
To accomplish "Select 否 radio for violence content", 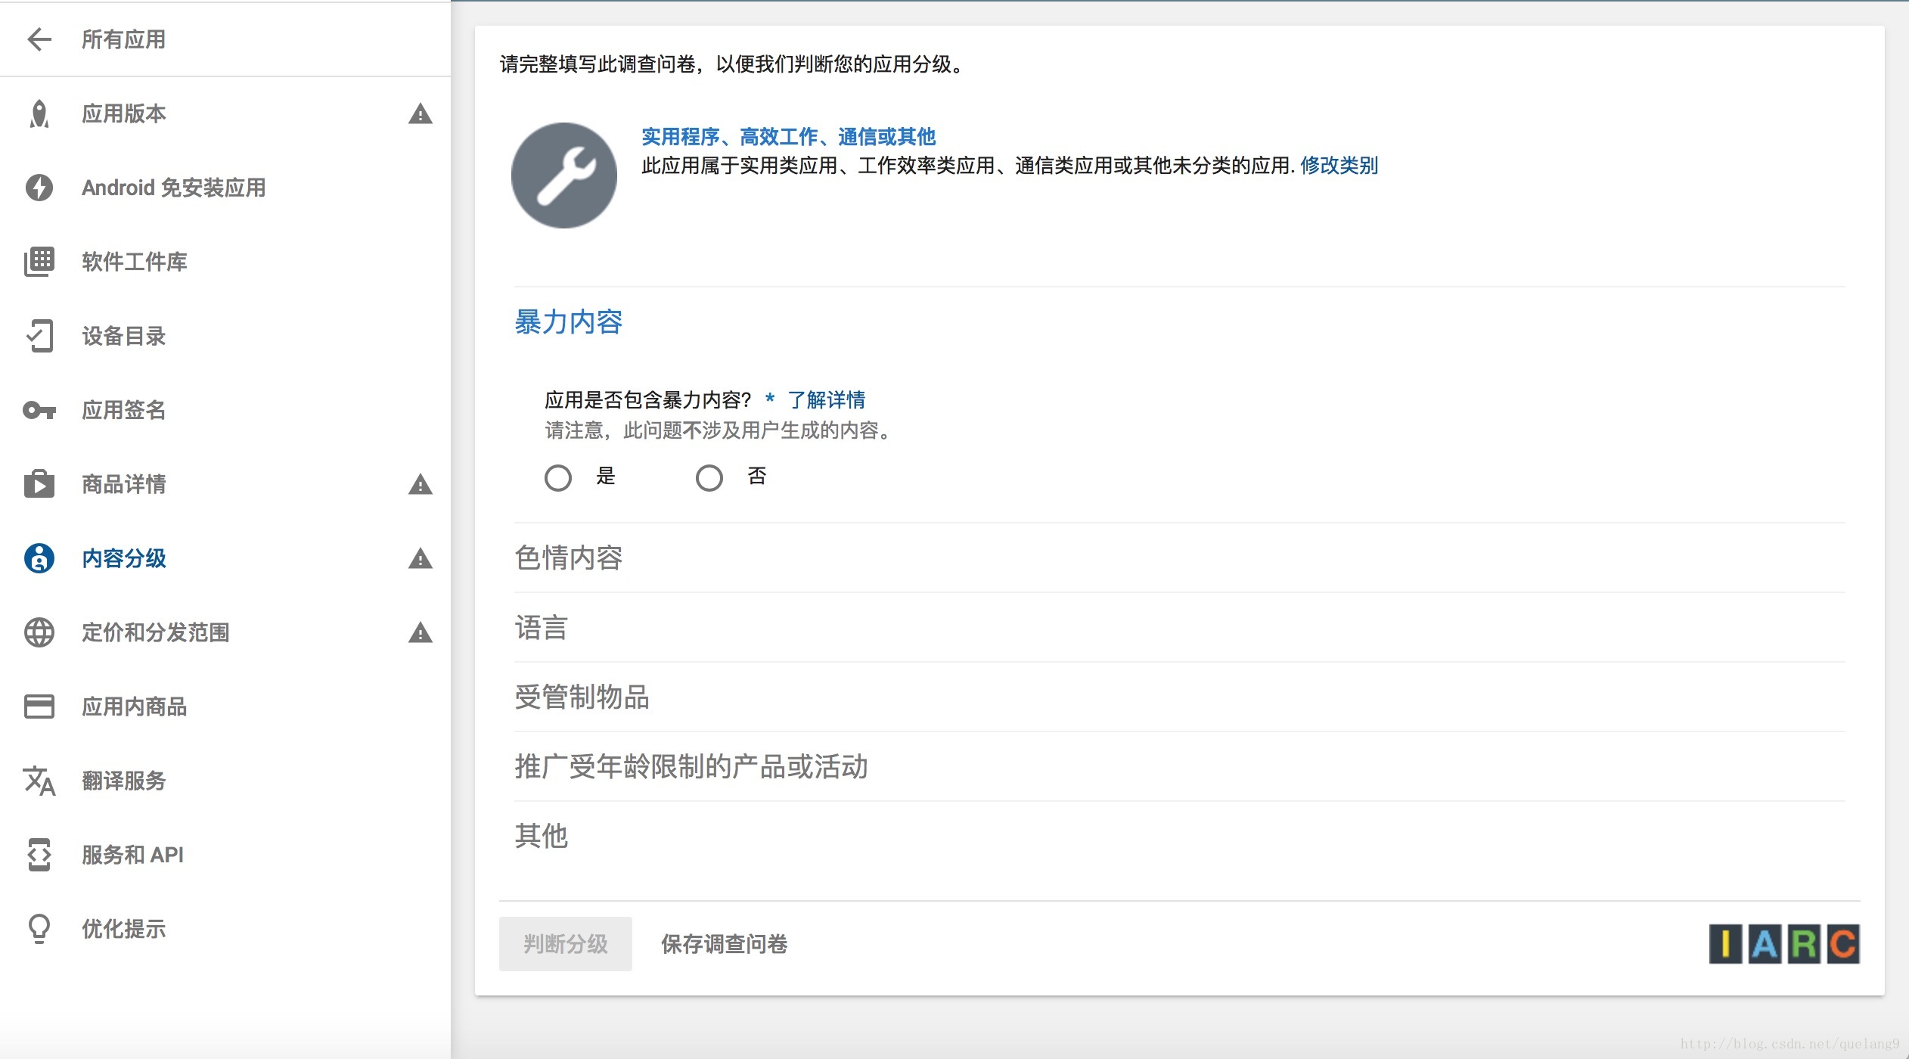I will coord(709,477).
